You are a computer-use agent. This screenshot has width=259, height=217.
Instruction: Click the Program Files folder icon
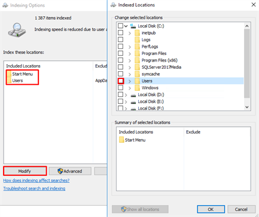point(137,53)
